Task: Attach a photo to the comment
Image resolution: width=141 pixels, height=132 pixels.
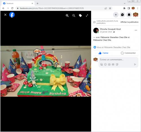Action: coord(109,64)
